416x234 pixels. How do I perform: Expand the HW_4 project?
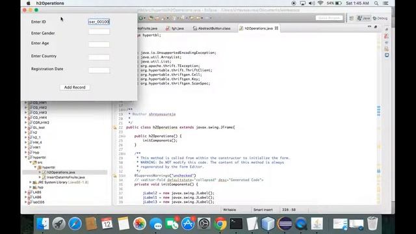(26, 142)
